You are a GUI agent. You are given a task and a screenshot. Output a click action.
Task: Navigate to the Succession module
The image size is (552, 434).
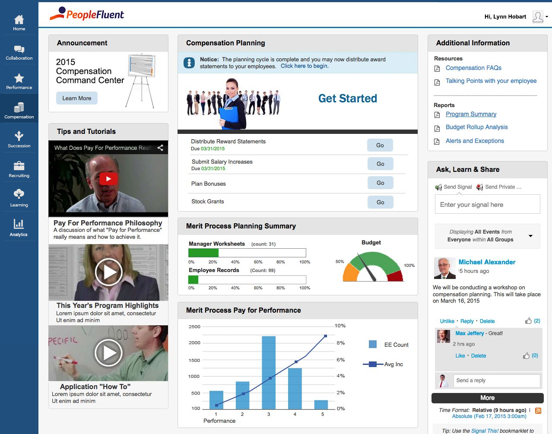coord(19,138)
